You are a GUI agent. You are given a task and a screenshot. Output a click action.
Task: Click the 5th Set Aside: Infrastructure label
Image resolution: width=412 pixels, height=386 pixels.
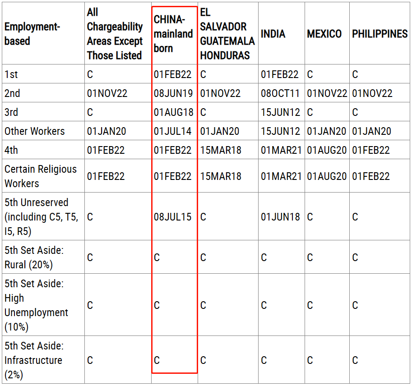click(x=34, y=360)
